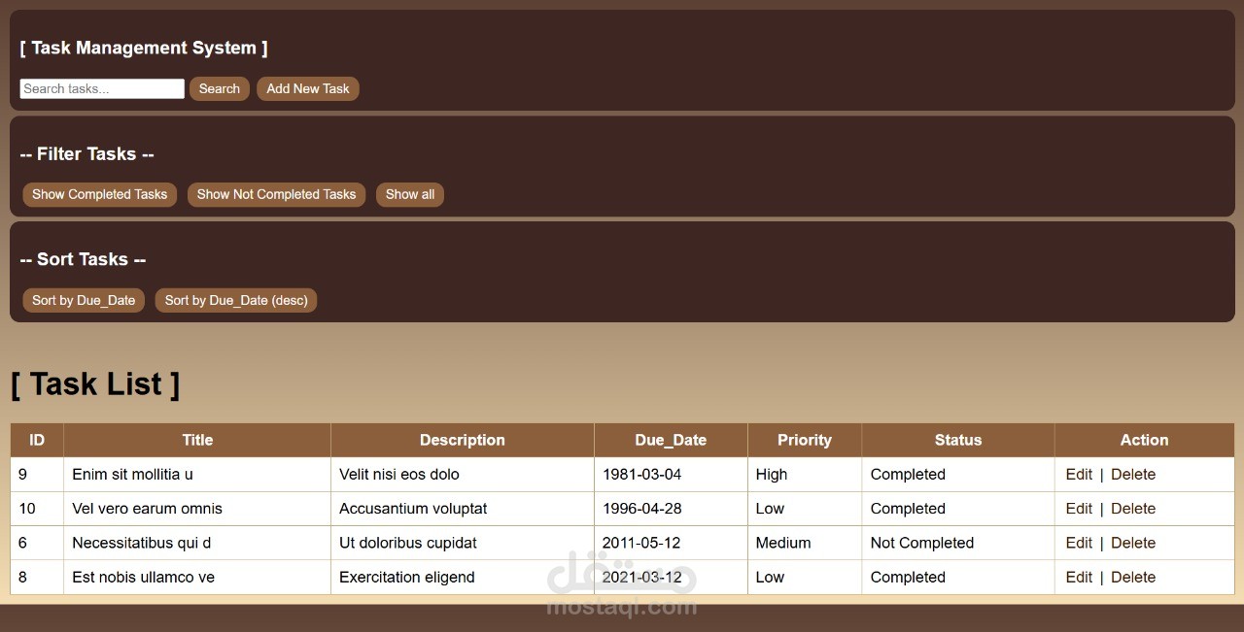Sort by Due_Date ascending button
This screenshot has width=1244, height=632.
[x=84, y=300]
